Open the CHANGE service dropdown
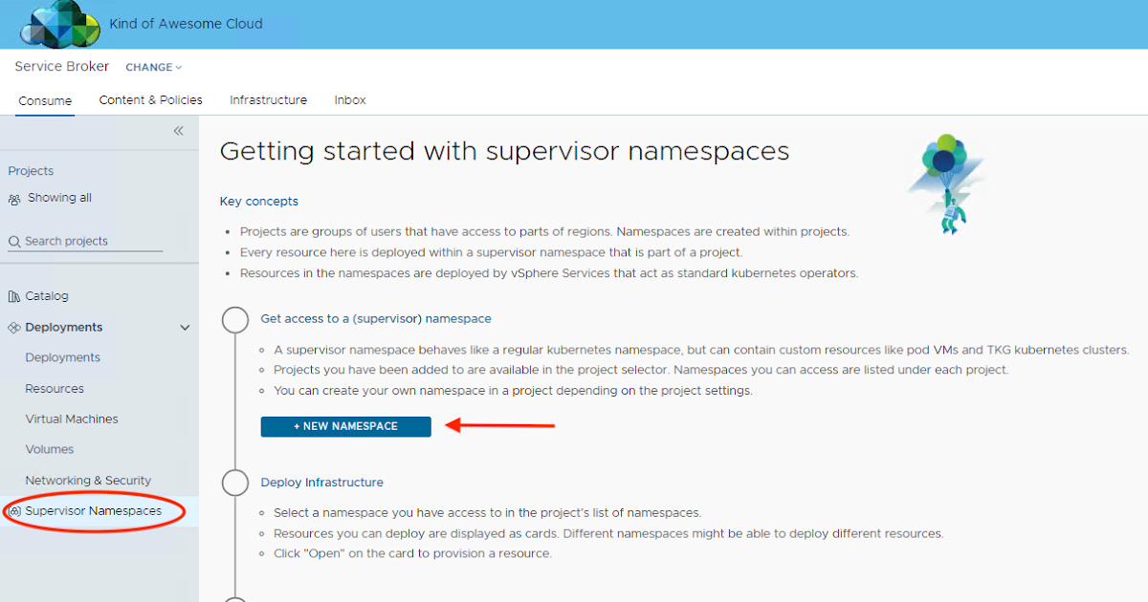 click(153, 67)
